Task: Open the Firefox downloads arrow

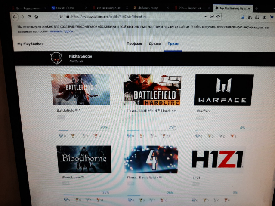Action: pos(243,17)
